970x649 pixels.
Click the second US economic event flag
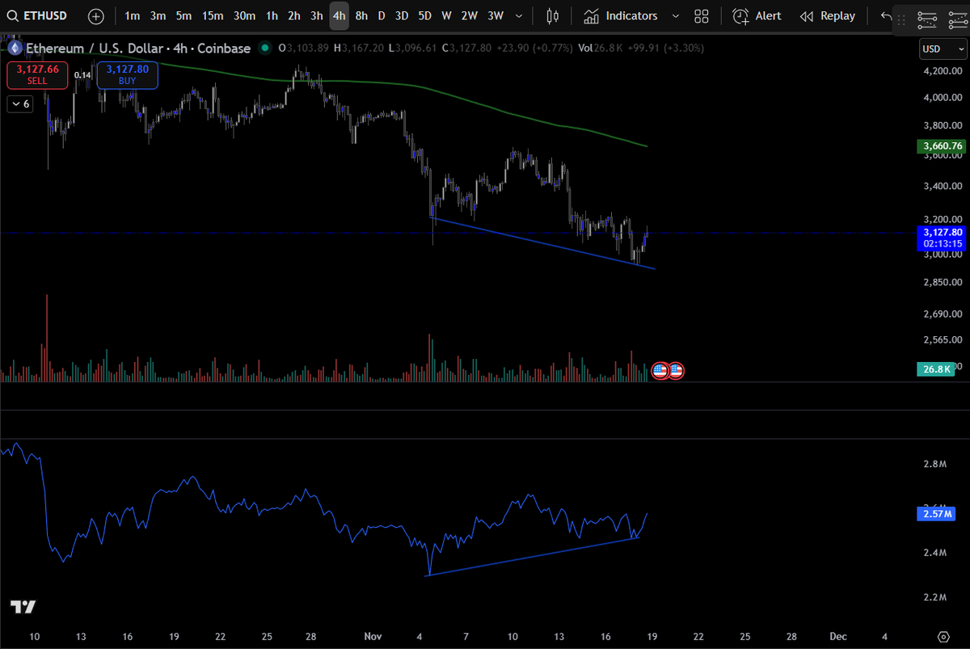point(676,371)
